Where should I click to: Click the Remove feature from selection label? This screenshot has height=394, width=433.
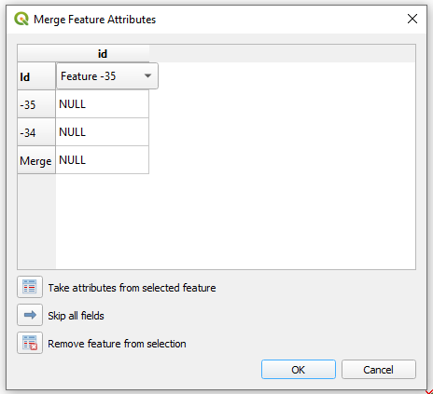click(x=117, y=344)
